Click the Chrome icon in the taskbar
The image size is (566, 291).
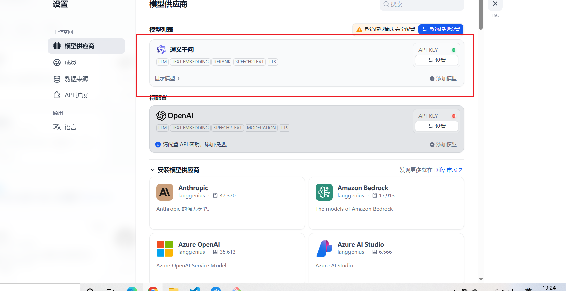click(x=153, y=289)
